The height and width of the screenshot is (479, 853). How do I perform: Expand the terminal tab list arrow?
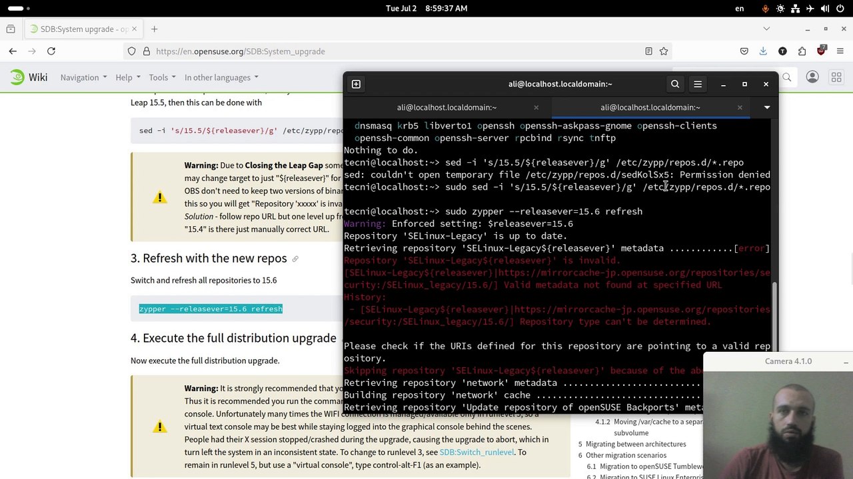pos(767,107)
